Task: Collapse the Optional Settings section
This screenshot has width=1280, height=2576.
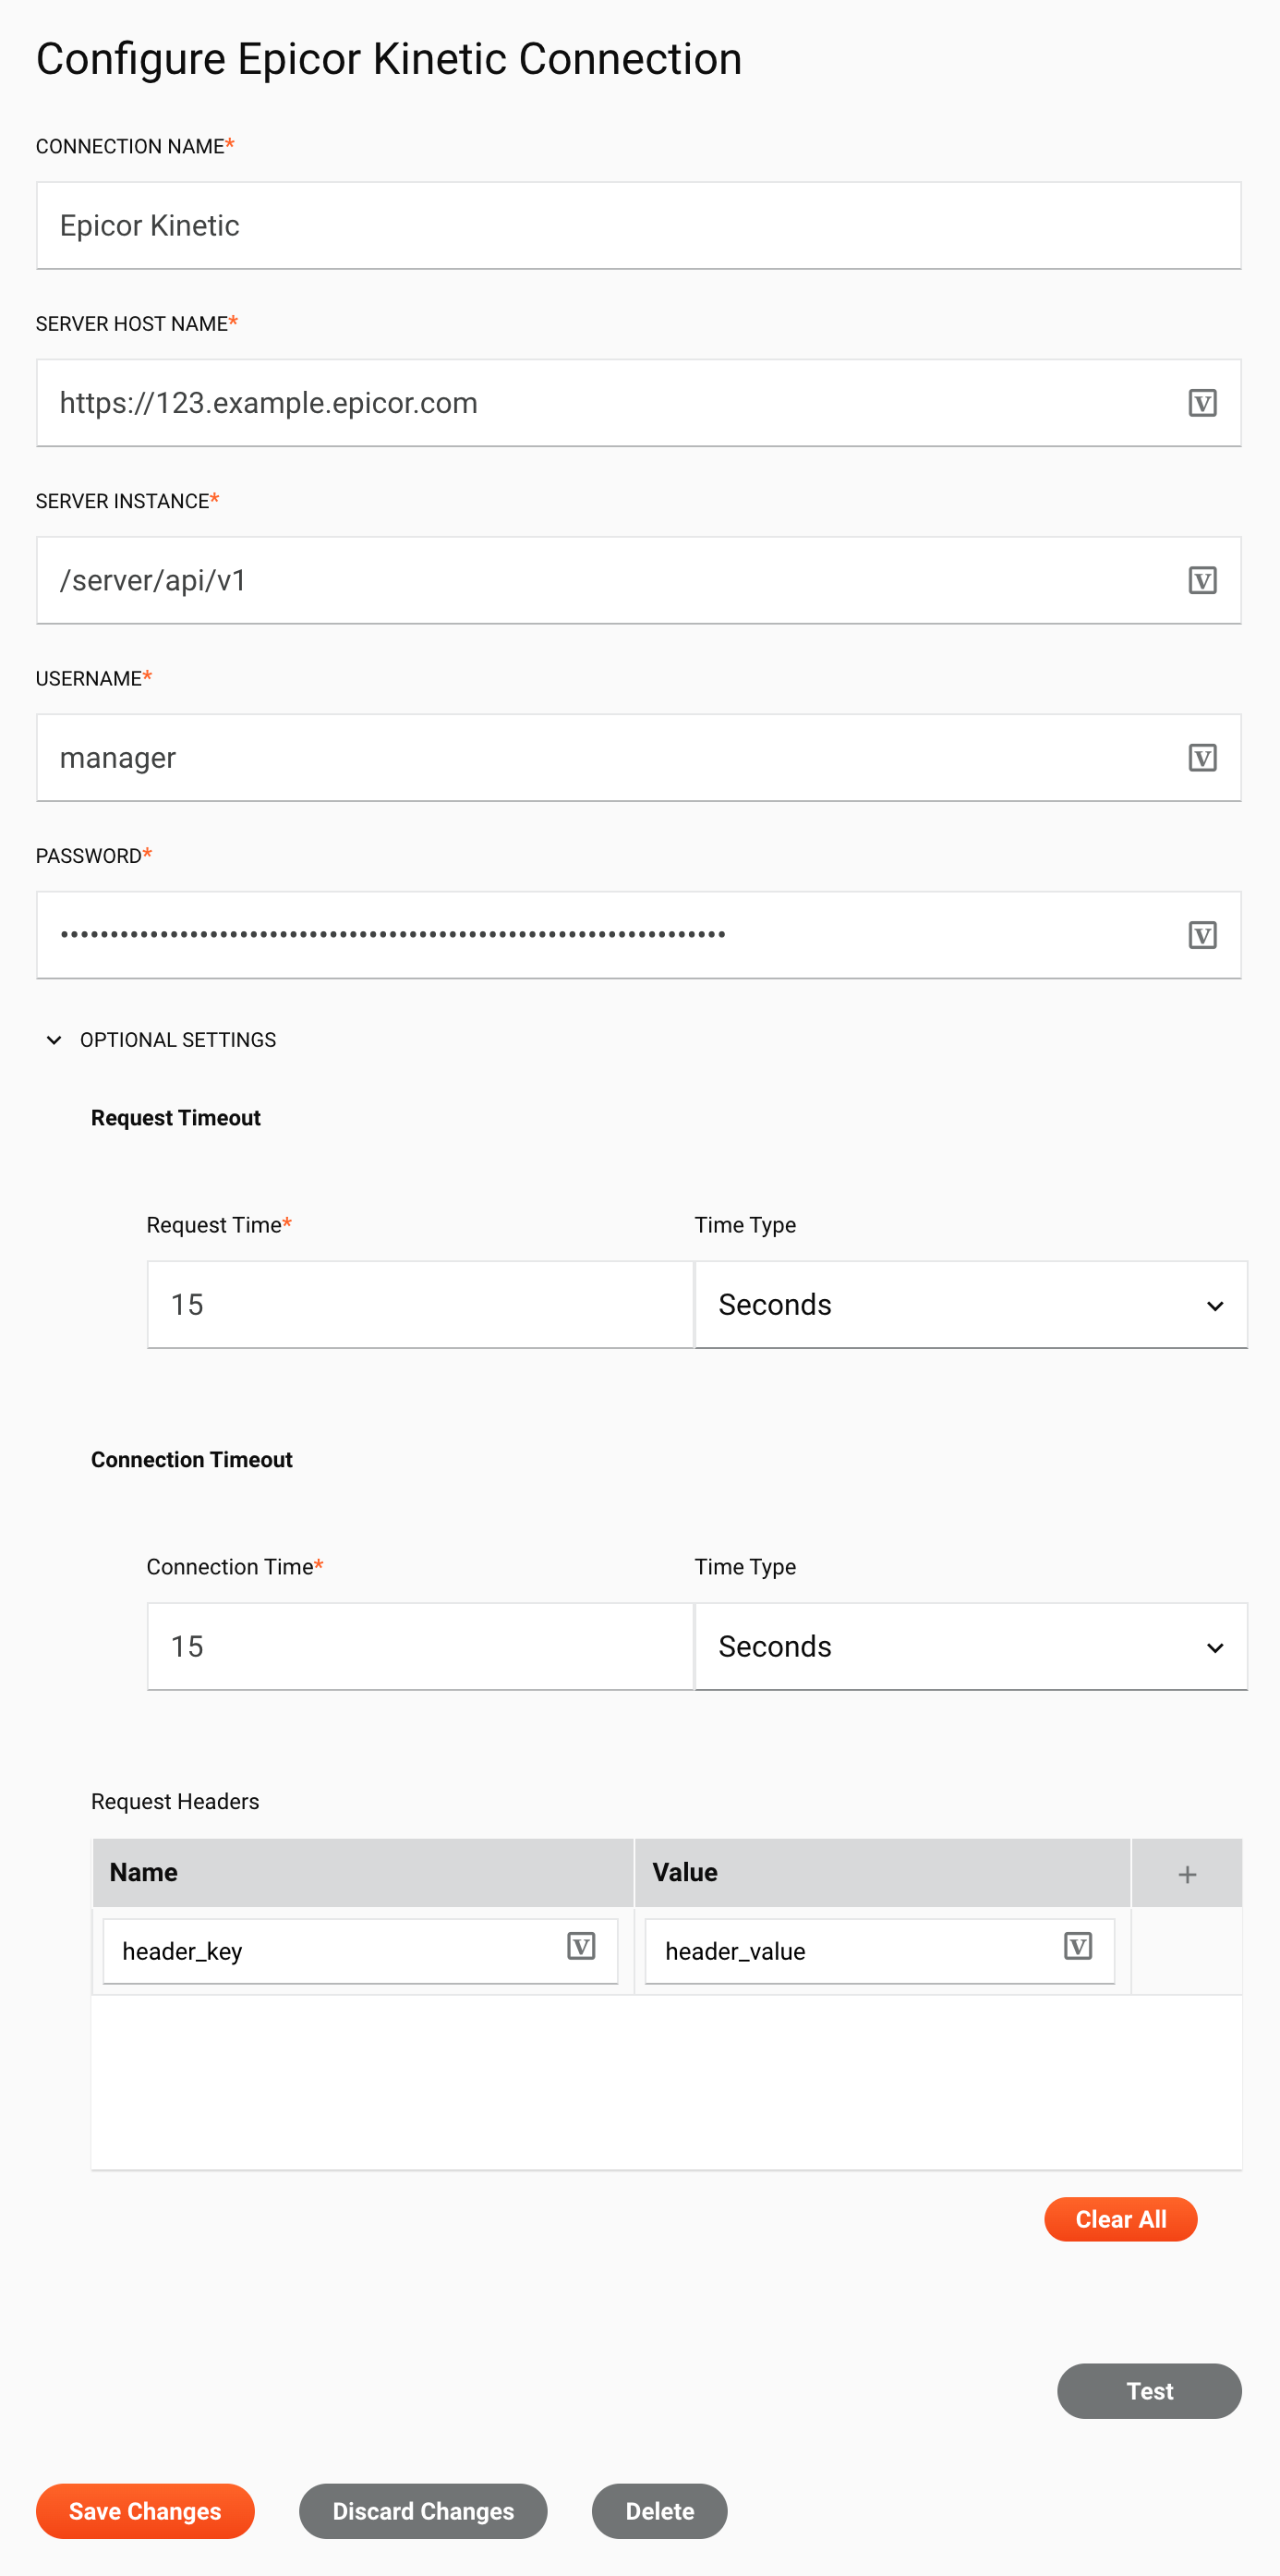Action: click(x=54, y=1040)
